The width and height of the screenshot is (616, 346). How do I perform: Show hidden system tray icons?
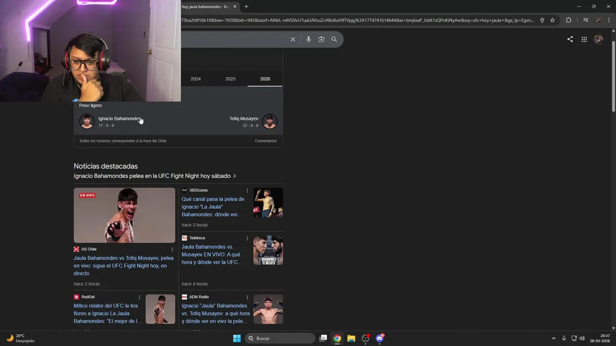(553, 338)
